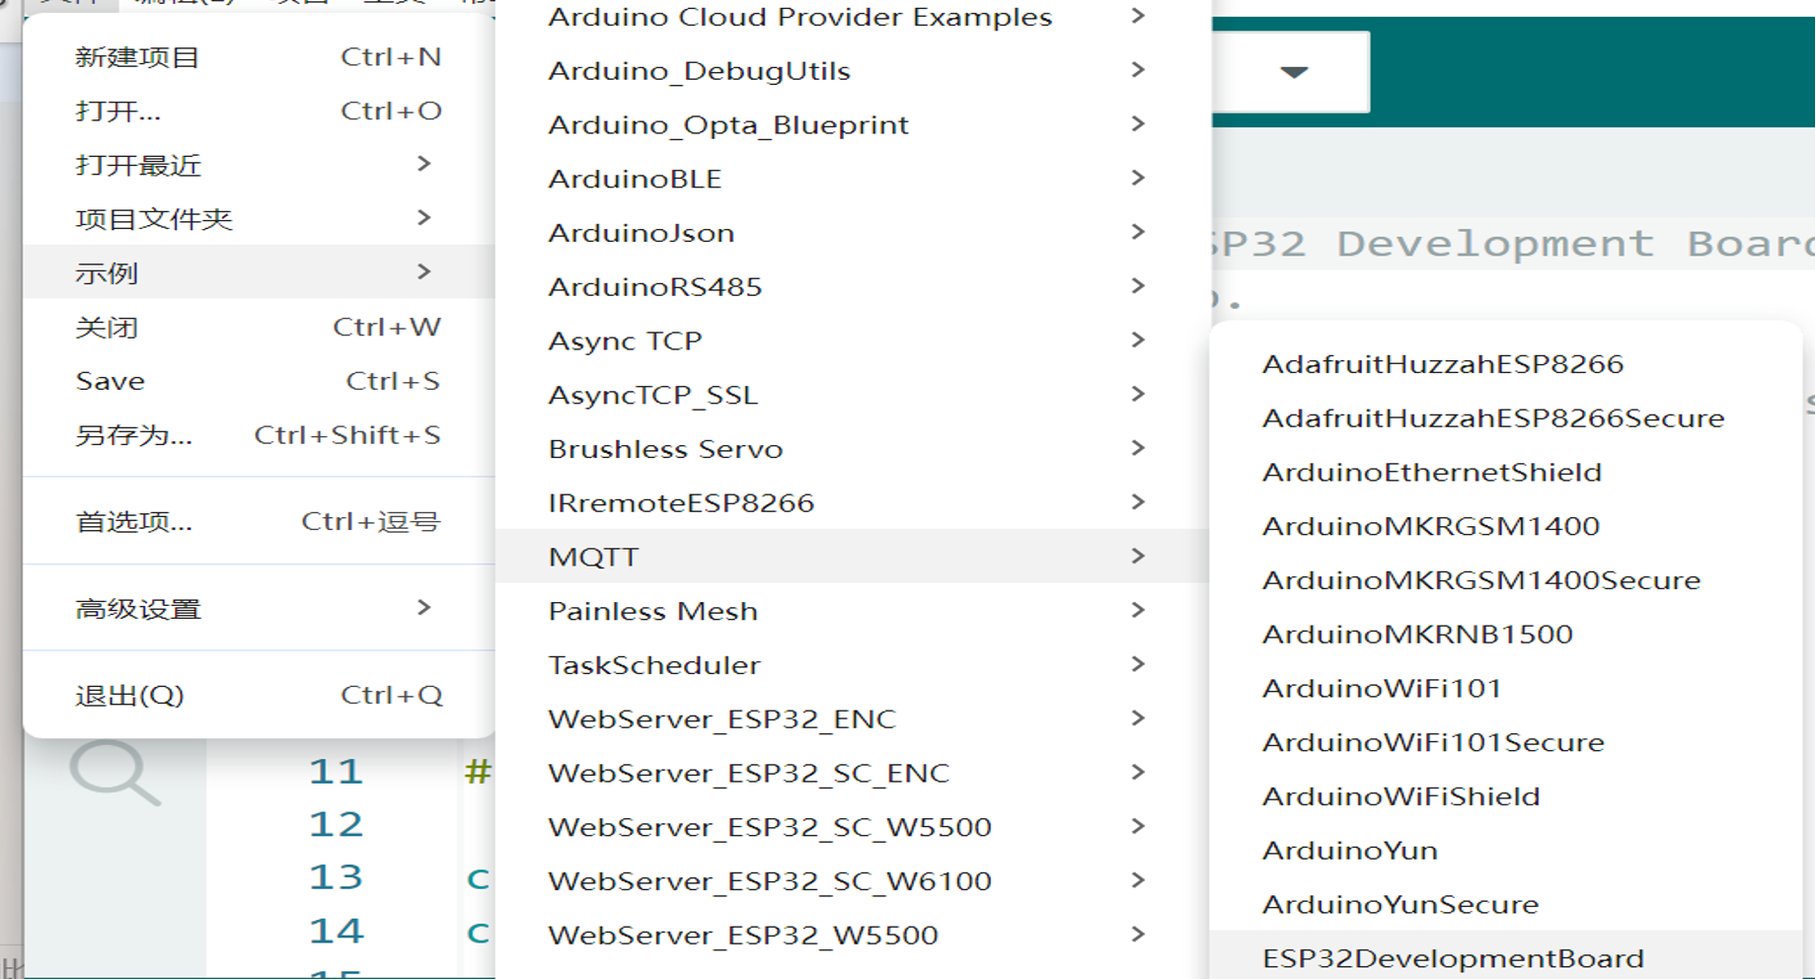Select 新建项目 menu entry
The image size is (1816, 980).
point(259,57)
